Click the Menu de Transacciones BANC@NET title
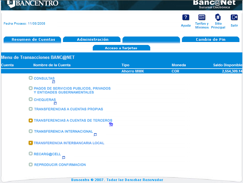 pyautogui.click(x=38, y=57)
